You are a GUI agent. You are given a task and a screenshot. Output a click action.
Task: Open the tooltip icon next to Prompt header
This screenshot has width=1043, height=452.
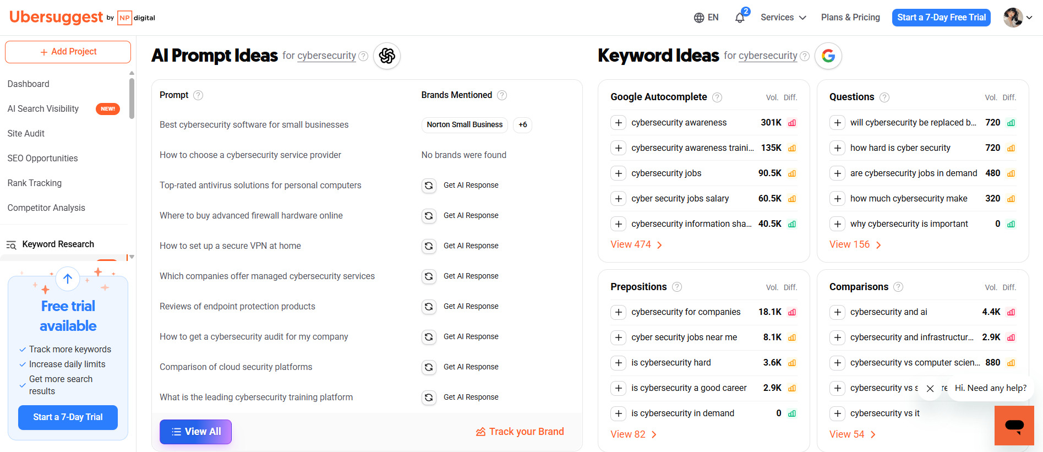pos(197,95)
